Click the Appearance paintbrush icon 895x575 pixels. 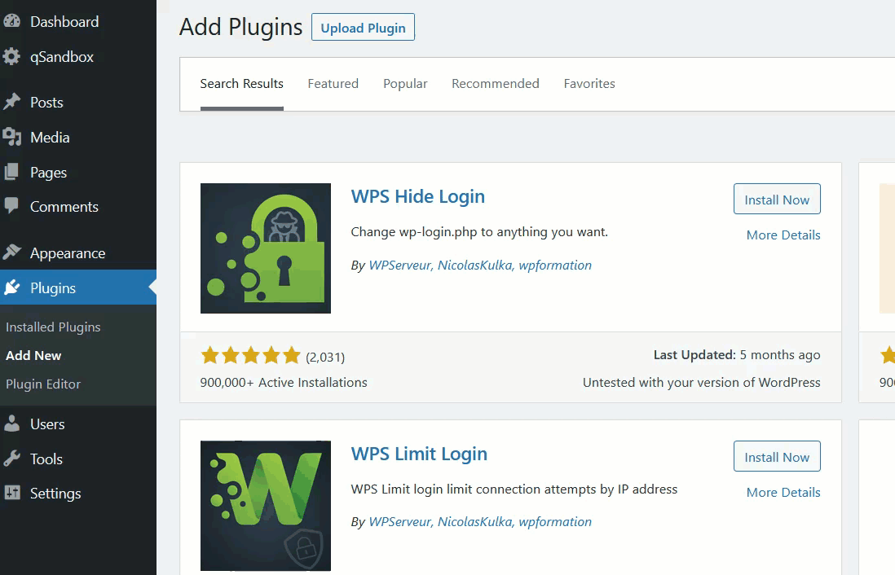(x=11, y=253)
